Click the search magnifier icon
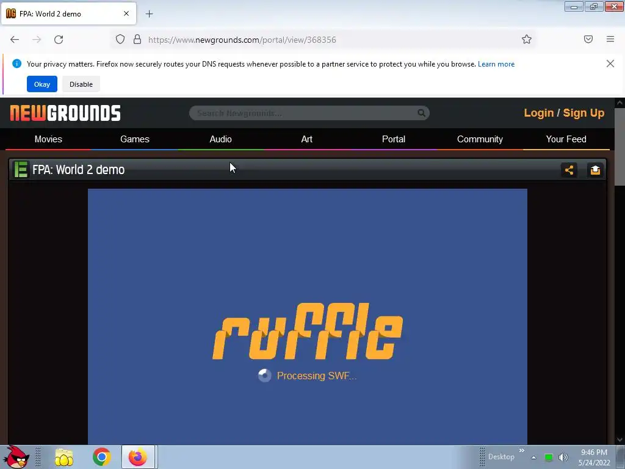 421,113
